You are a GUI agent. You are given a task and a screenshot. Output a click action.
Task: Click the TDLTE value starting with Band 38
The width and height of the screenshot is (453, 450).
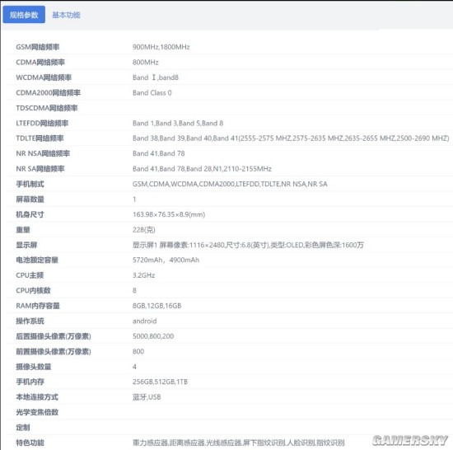click(291, 138)
